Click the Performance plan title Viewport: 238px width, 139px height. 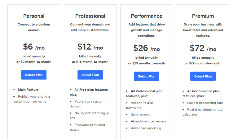pos(147,16)
